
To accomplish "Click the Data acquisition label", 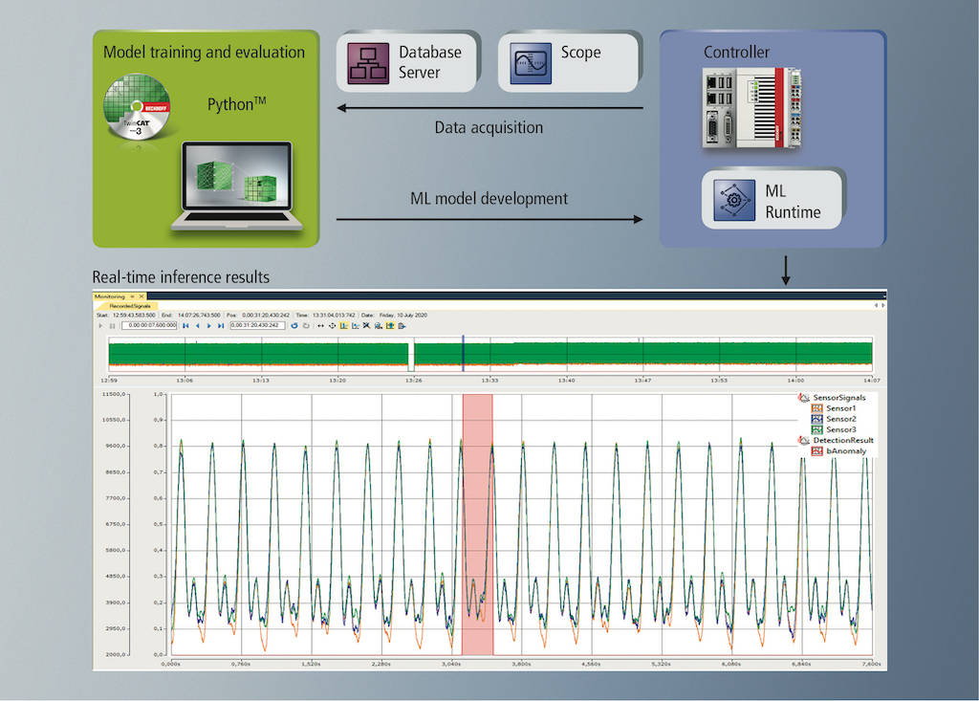I will pos(489,127).
